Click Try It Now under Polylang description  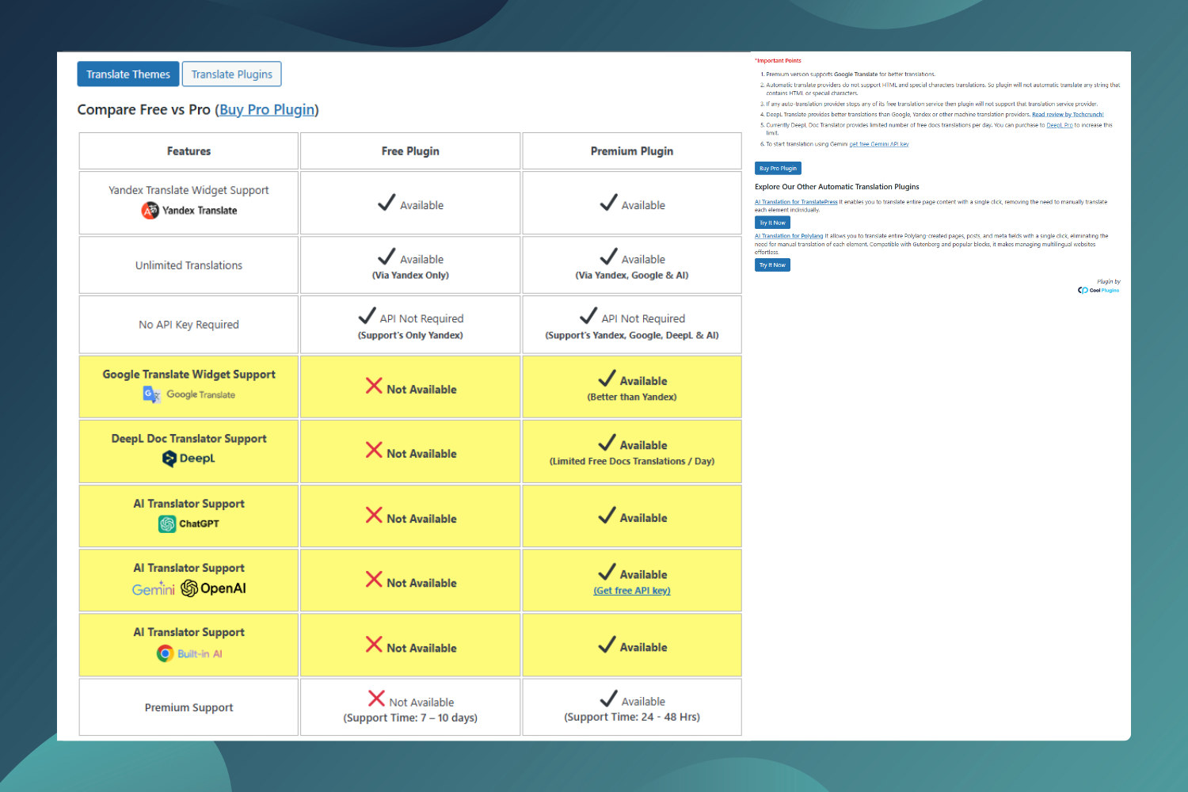[772, 265]
